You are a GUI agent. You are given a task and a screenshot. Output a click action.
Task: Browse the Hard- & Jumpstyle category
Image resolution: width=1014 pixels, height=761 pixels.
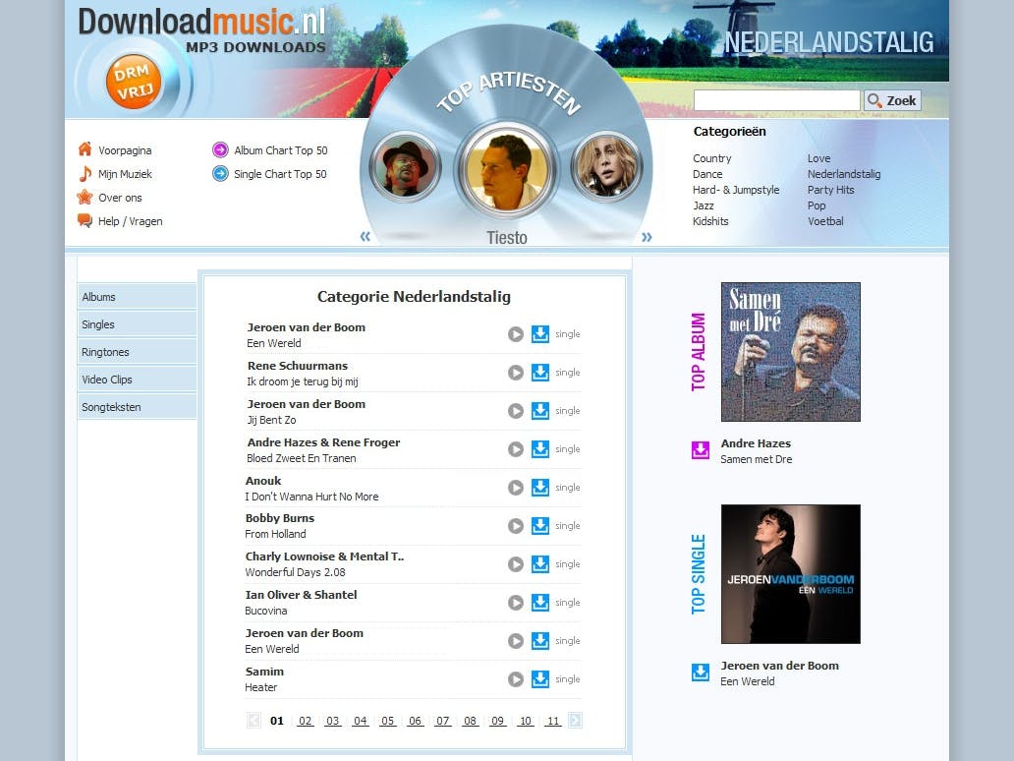(x=736, y=190)
